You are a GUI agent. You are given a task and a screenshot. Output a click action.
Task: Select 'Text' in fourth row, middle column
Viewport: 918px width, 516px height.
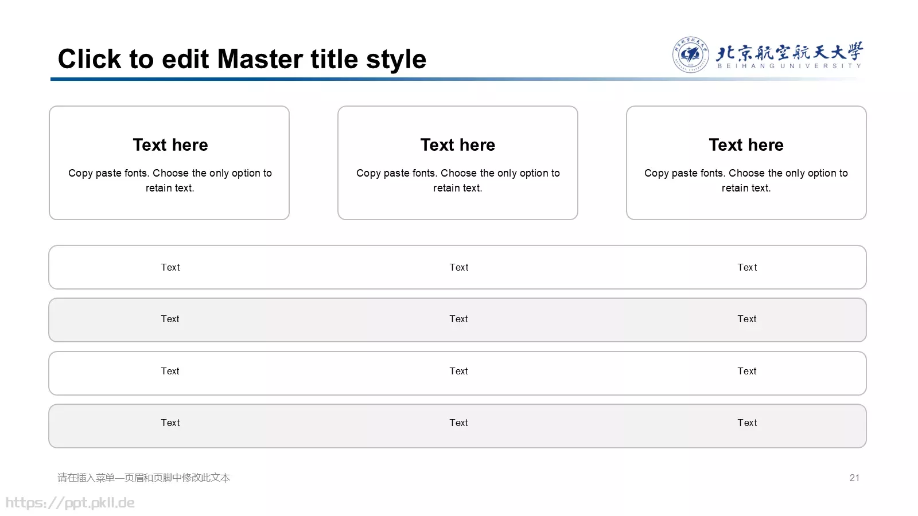459,423
